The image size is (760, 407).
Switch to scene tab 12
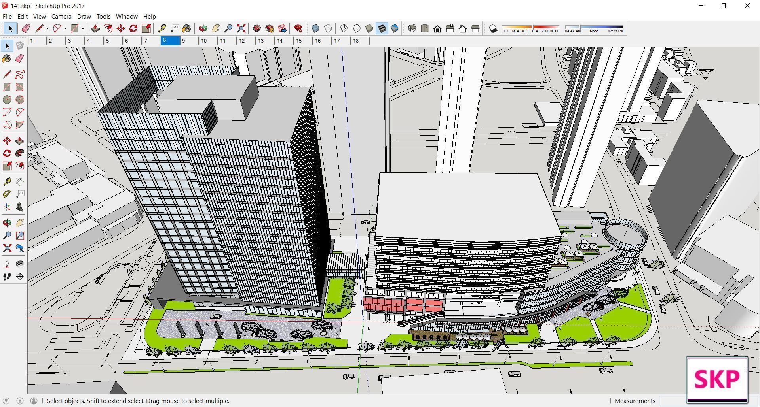tap(246, 41)
